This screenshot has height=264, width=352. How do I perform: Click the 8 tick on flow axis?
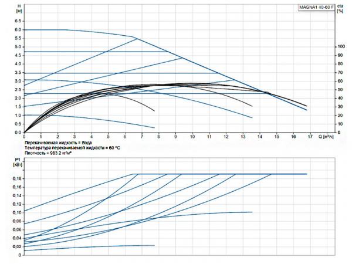[x=159, y=137]
